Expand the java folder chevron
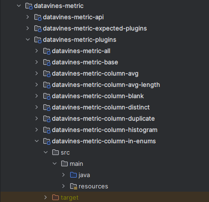 [x=64, y=175]
